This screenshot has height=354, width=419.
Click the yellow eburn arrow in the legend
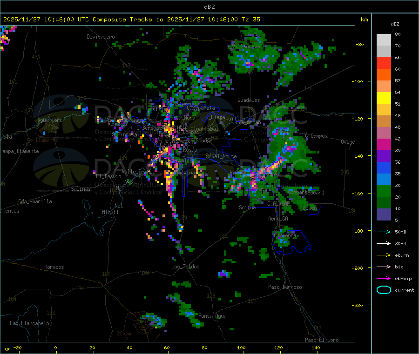pyautogui.click(x=384, y=255)
